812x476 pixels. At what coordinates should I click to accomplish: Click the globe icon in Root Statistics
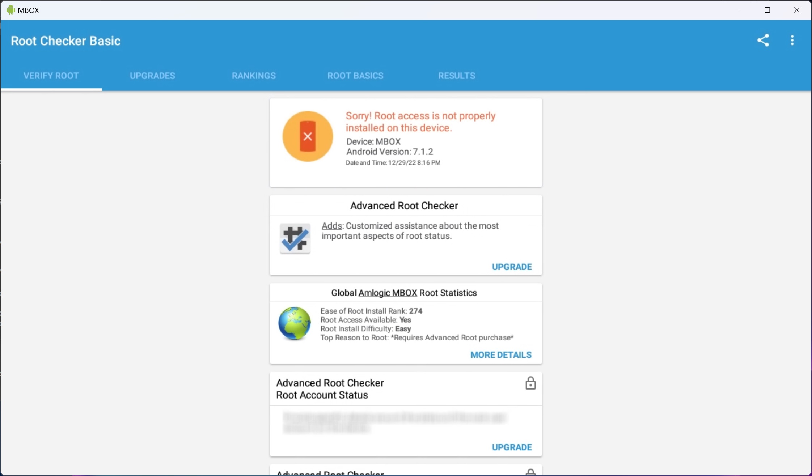coord(294,323)
